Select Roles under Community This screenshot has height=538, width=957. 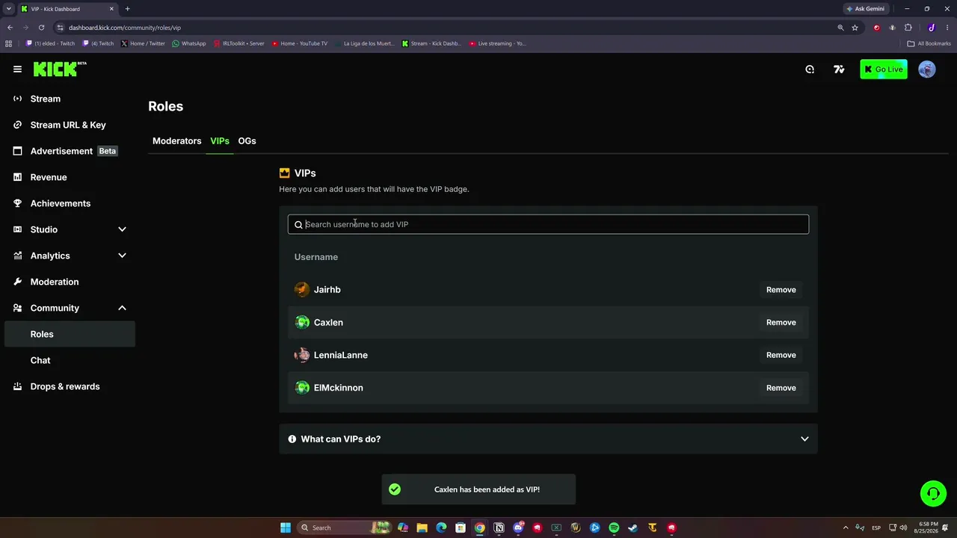(70, 334)
